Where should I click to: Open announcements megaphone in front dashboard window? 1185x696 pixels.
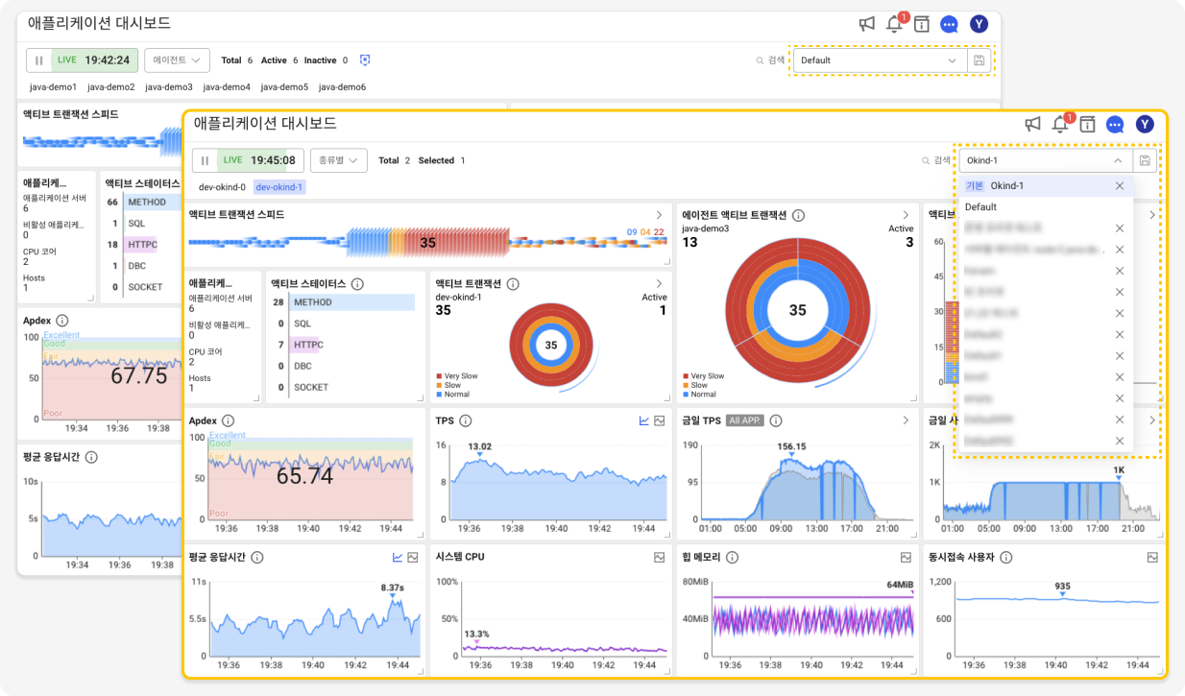(1032, 124)
